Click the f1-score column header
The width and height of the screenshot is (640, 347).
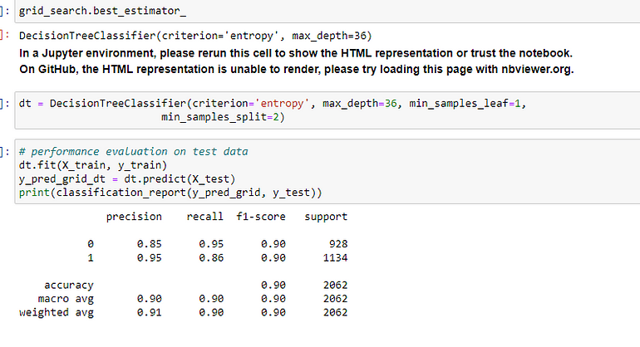click(x=261, y=217)
